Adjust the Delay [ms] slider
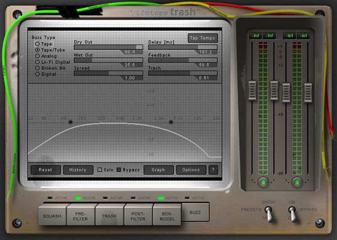 coord(183,47)
